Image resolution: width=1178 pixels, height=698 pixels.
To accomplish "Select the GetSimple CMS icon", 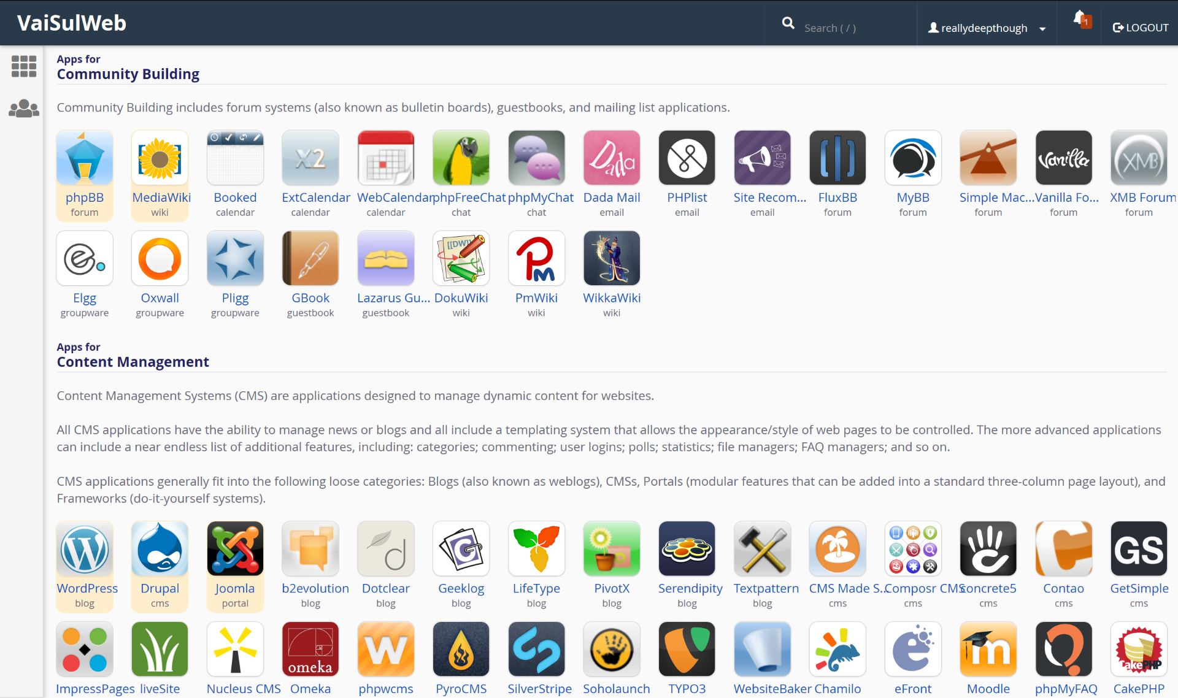I will pos(1139,548).
